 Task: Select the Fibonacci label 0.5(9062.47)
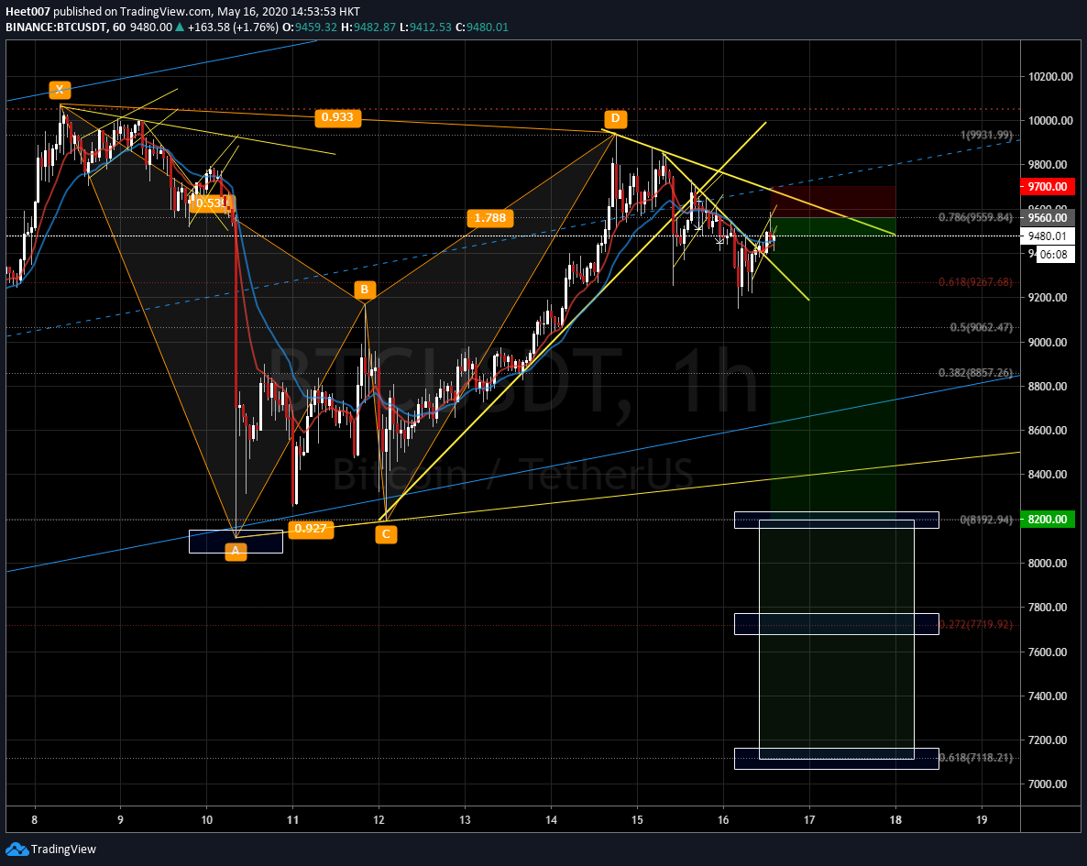point(982,327)
